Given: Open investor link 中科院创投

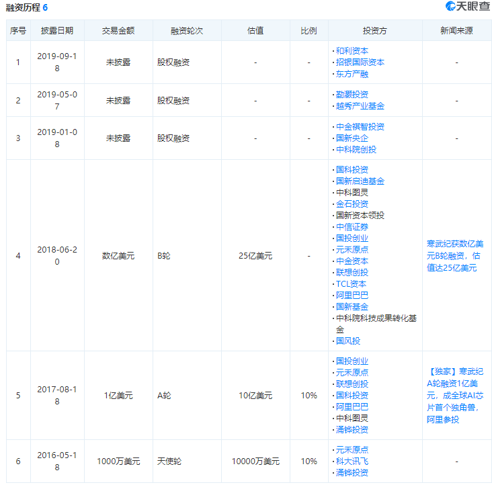Looking at the screenshot, I should tap(356, 150).
